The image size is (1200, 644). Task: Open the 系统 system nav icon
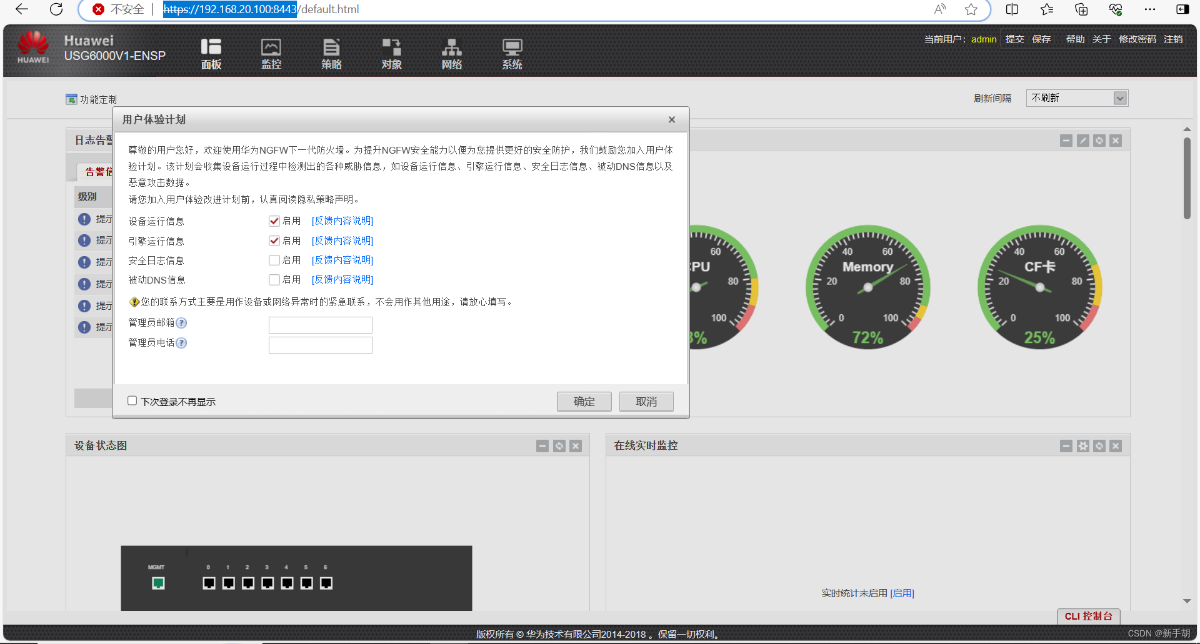tap(512, 54)
